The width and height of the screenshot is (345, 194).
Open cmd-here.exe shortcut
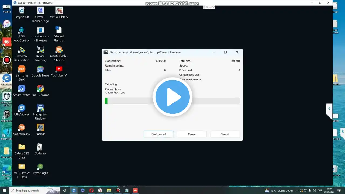(x=40, y=34)
